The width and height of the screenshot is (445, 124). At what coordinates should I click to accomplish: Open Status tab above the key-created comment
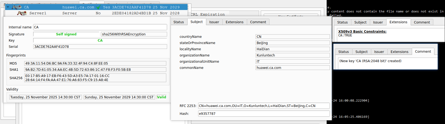pos(343,52)
